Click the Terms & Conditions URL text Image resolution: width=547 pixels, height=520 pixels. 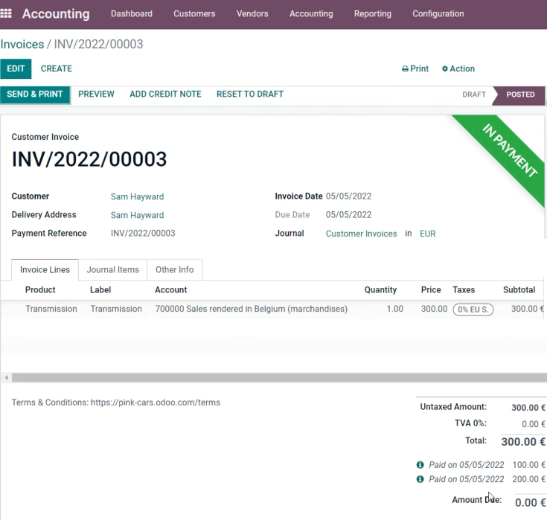pyautogui.click(x=156, y=402)
